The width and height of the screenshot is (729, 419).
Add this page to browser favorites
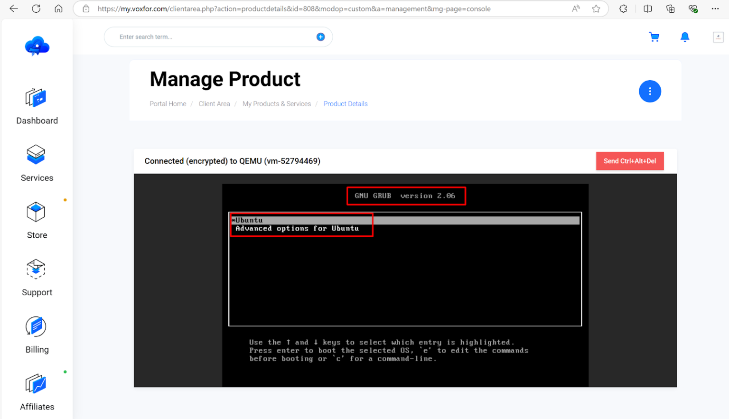(x=596, y=8)
